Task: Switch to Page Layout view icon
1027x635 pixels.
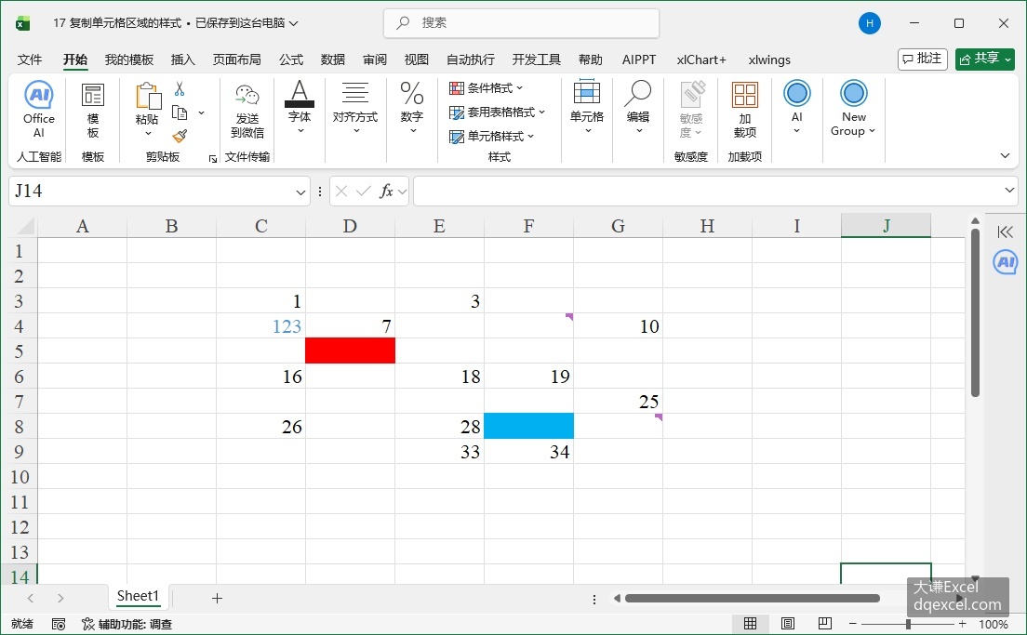Action: [x=787, y=623]
